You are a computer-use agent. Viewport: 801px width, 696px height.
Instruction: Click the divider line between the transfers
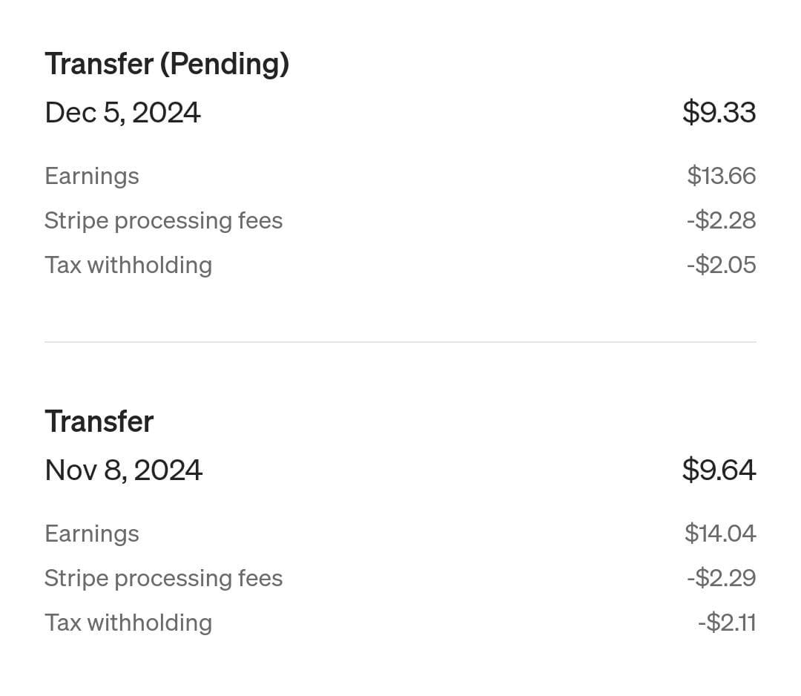[400, 342]
